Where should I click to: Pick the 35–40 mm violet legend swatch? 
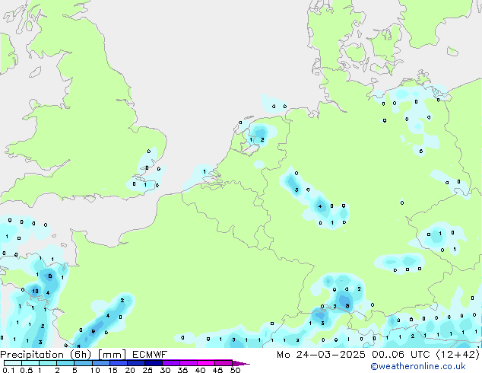(x=188, y=363)
